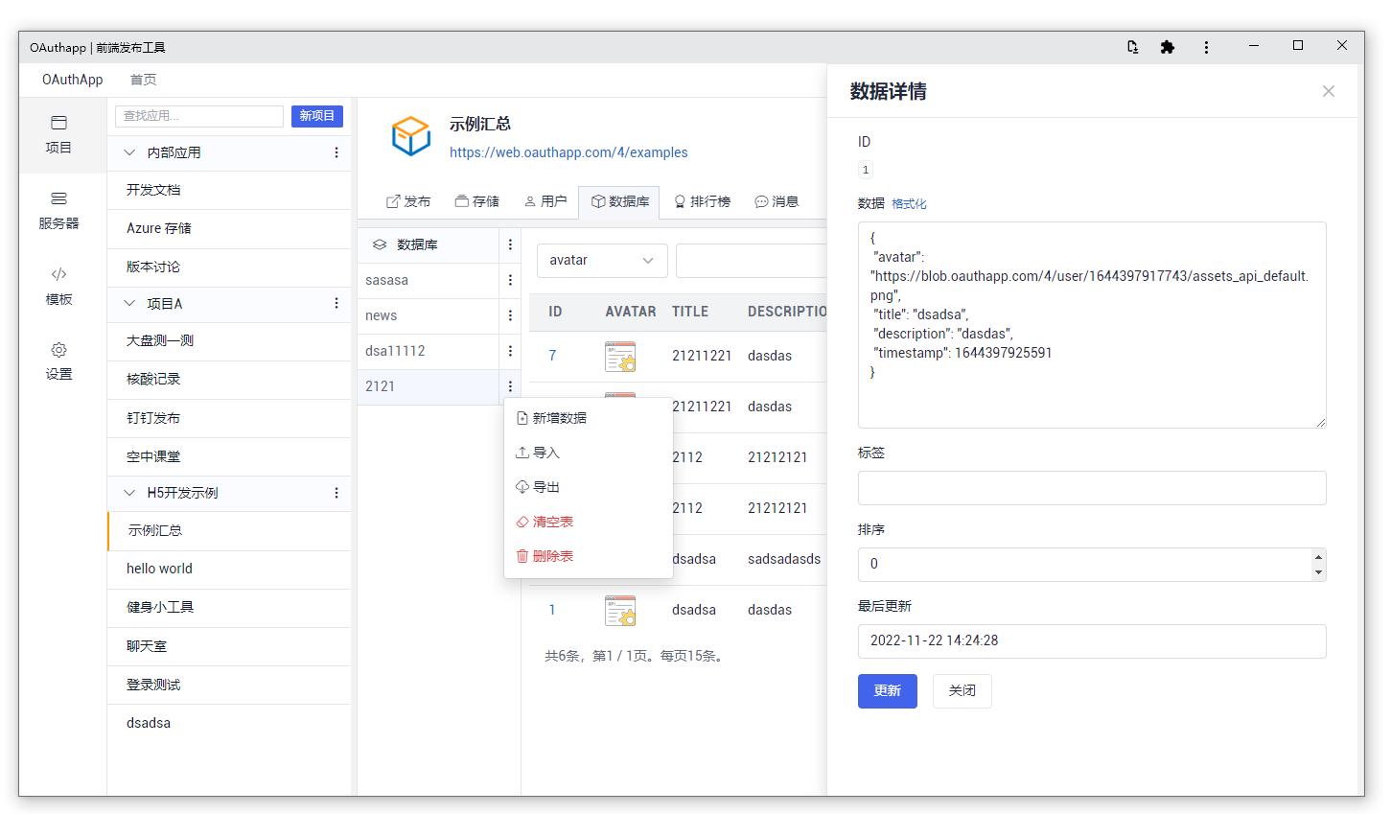Open the 开发文档 app
Screen dimensions: 1391x814
coord(229,190)
